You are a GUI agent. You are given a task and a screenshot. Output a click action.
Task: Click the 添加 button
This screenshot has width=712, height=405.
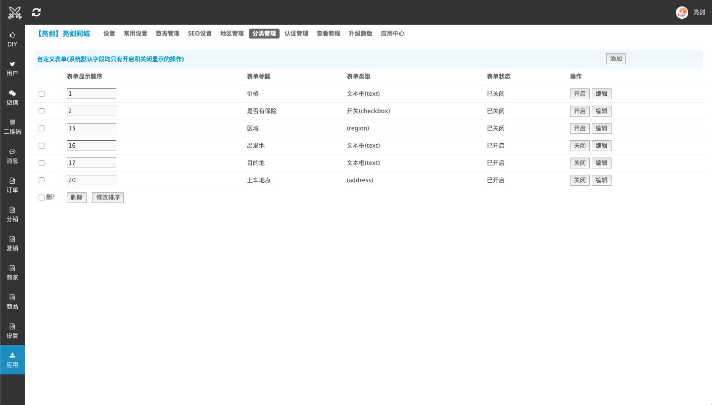click(x=616, y=59)
